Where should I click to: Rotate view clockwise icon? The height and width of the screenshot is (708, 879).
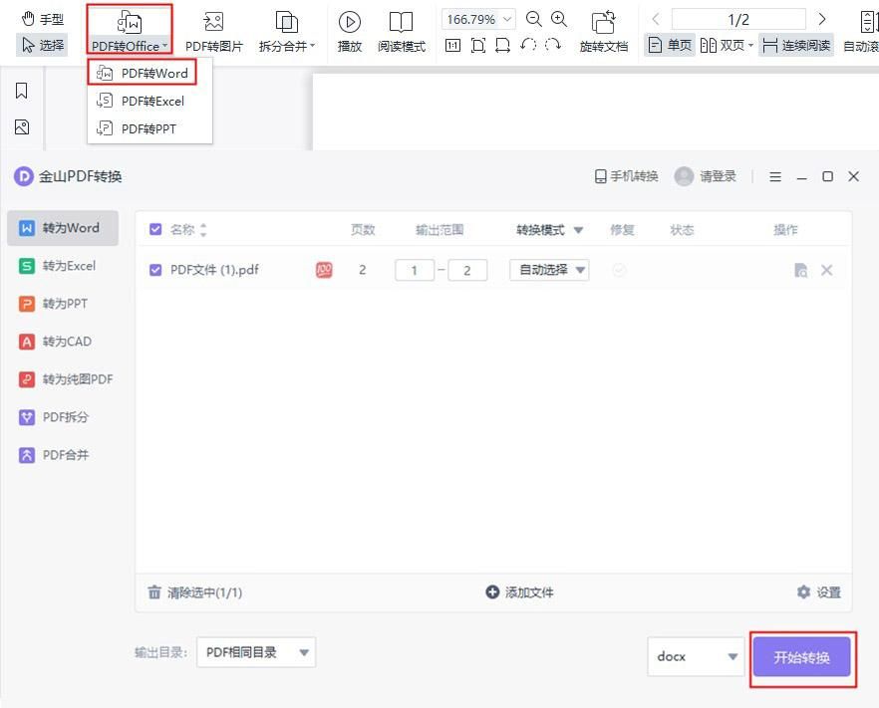point(553,45)
